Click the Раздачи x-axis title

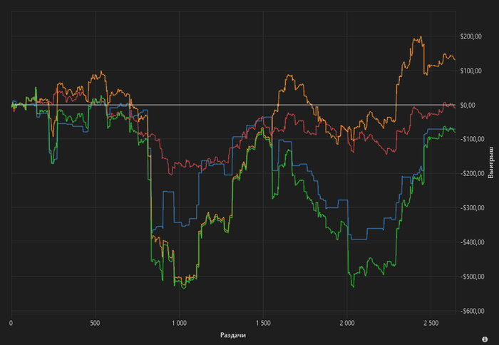point(233,335)
